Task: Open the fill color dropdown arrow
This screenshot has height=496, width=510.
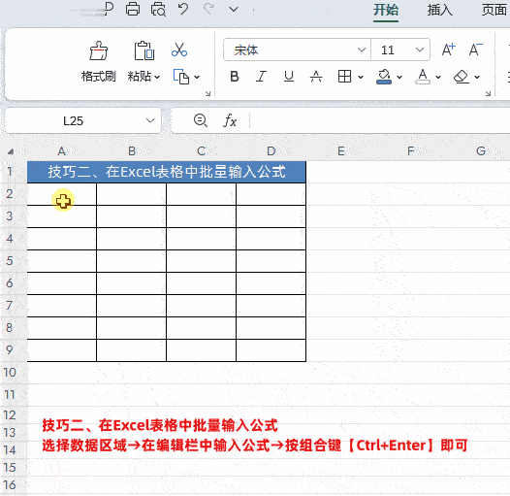Action: click(x=399, y=78)
